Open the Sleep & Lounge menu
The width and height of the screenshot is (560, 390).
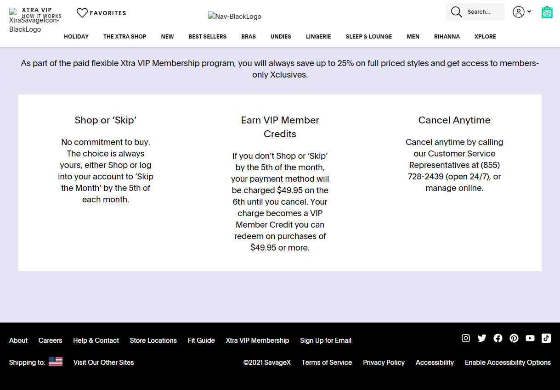[x=369, y=37]
